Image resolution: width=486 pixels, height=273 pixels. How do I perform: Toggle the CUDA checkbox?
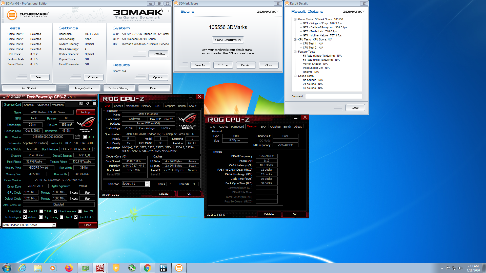(41, 211)
